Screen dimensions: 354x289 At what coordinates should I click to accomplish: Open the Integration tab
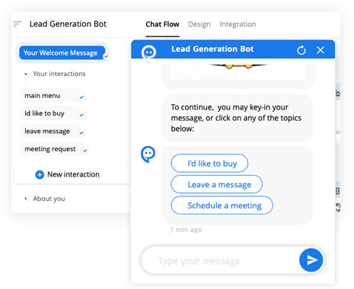[x=238, y=24]
